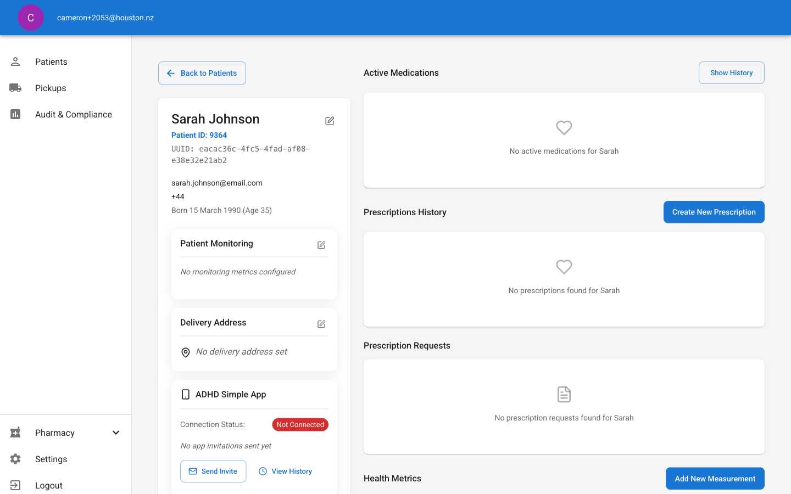The height and width of the screenshot is (494, 791).
Task: Click "No active medications for Sarah" text
Action: pos(564,151)
